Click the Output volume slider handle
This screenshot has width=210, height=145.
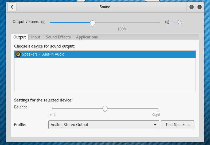point(92,23)
